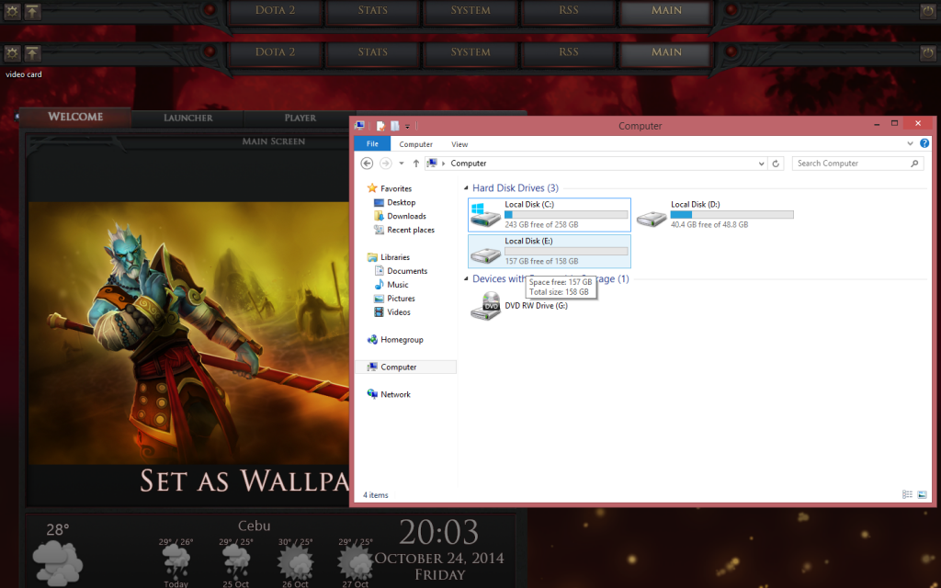The image size is (941, 588).
Task: Click the Refresh icon beside the address bar
Action: (x=777, y=164)
